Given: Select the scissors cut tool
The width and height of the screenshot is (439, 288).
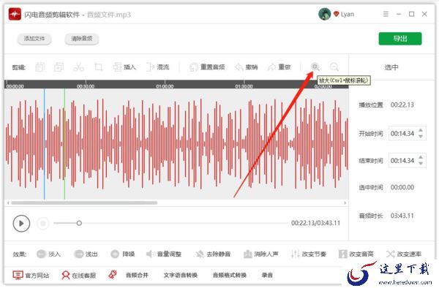Looking at the screenshot, I should (x=78, y=67).
